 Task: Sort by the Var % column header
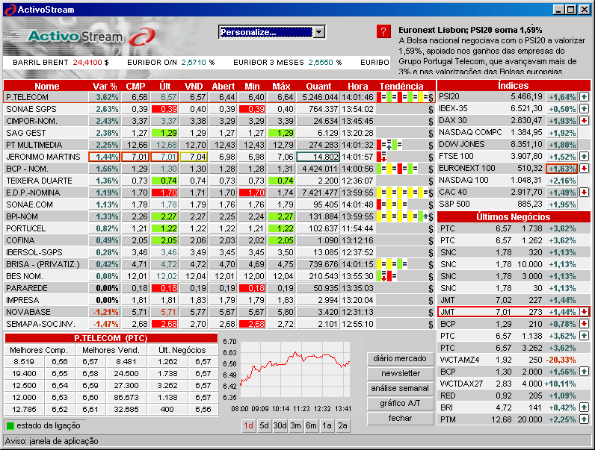point(105,86)
